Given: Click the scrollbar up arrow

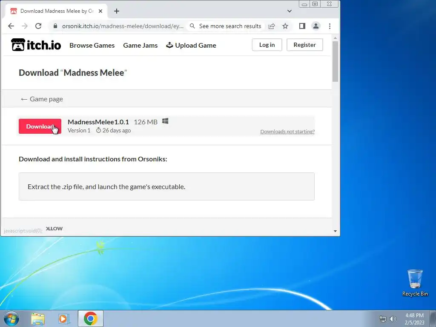Looking at the screenshot, I should [335, 38].
